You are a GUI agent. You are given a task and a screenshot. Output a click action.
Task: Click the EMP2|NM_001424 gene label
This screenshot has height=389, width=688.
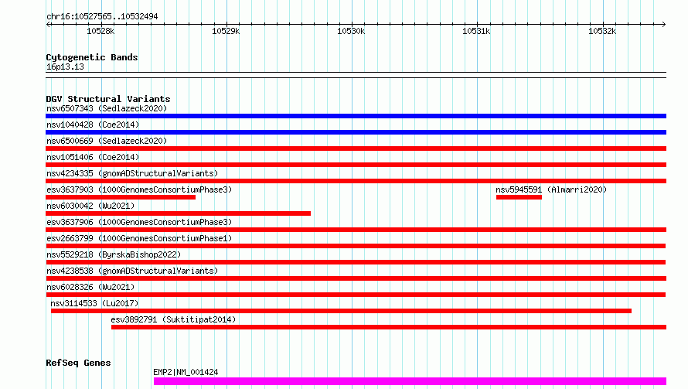(186, 372)
